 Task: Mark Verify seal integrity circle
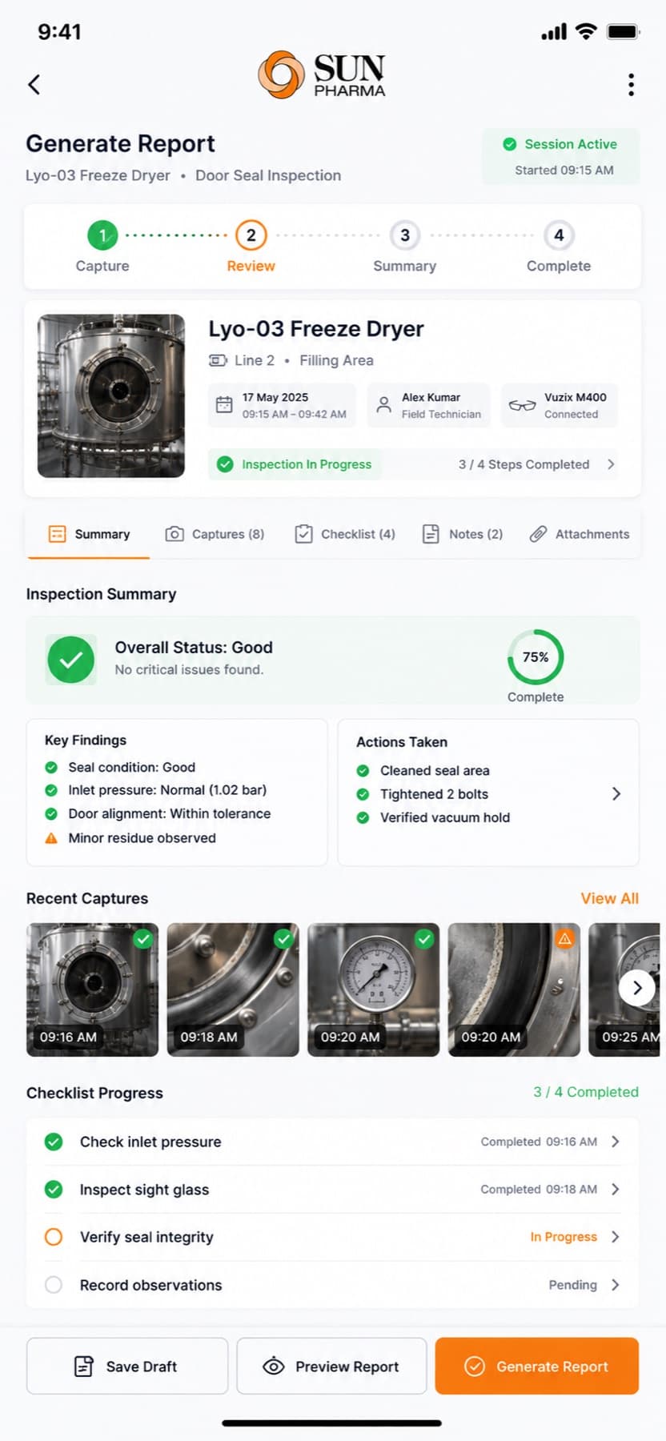point(54,1237)
